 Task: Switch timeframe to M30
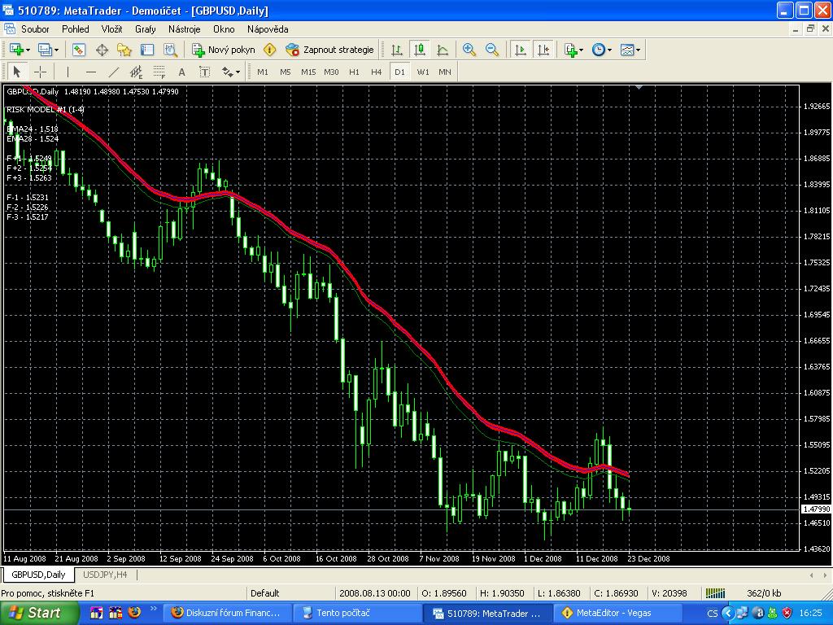tap(332, 72)
